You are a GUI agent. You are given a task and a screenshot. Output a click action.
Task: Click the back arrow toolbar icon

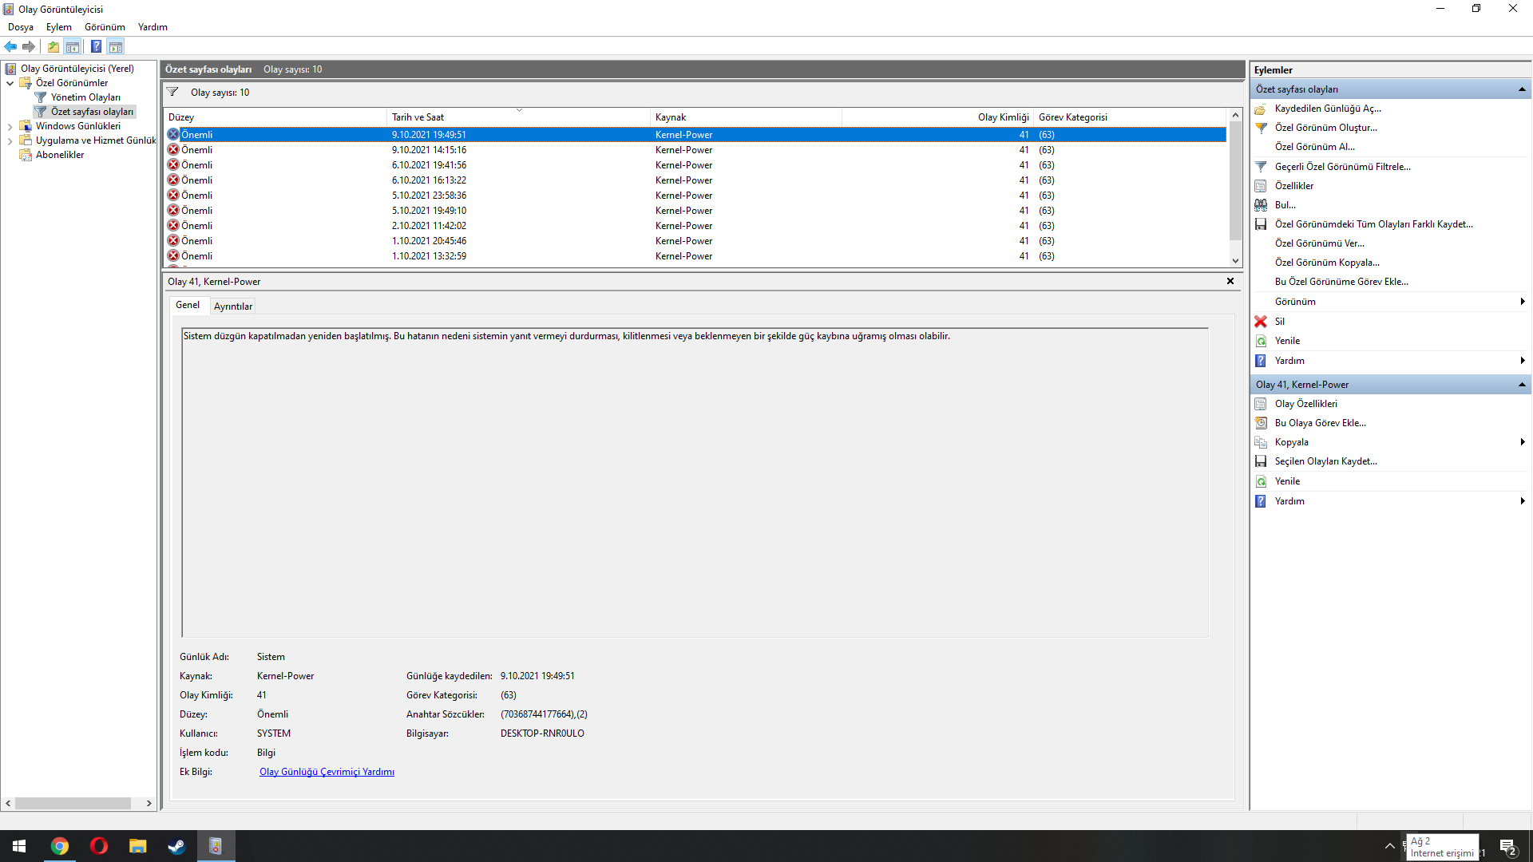click(10, 46)
